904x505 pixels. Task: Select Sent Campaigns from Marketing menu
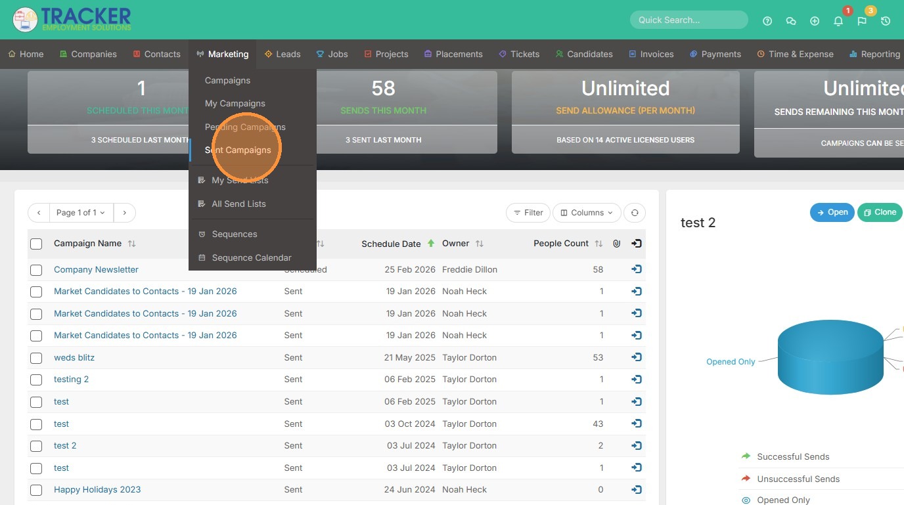(238, 150)
